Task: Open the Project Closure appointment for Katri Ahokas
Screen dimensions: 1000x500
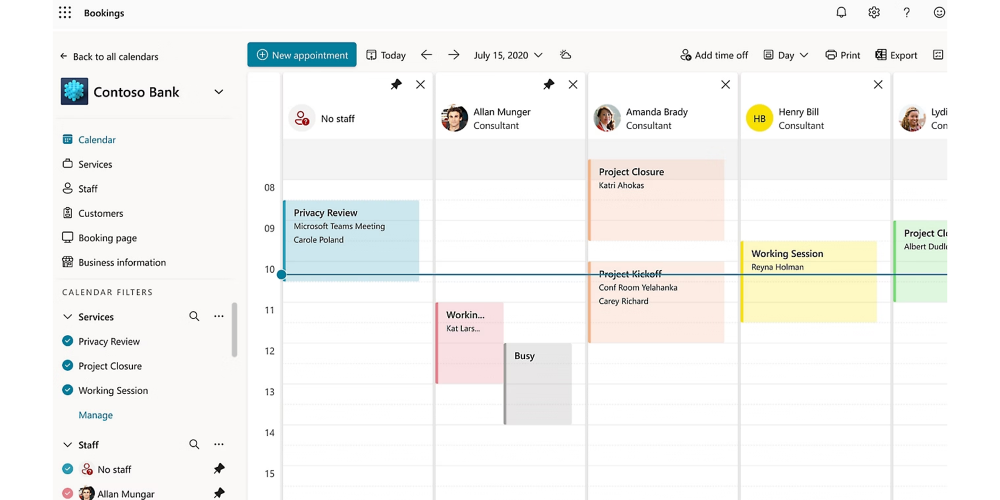Action: coord(656,200)
